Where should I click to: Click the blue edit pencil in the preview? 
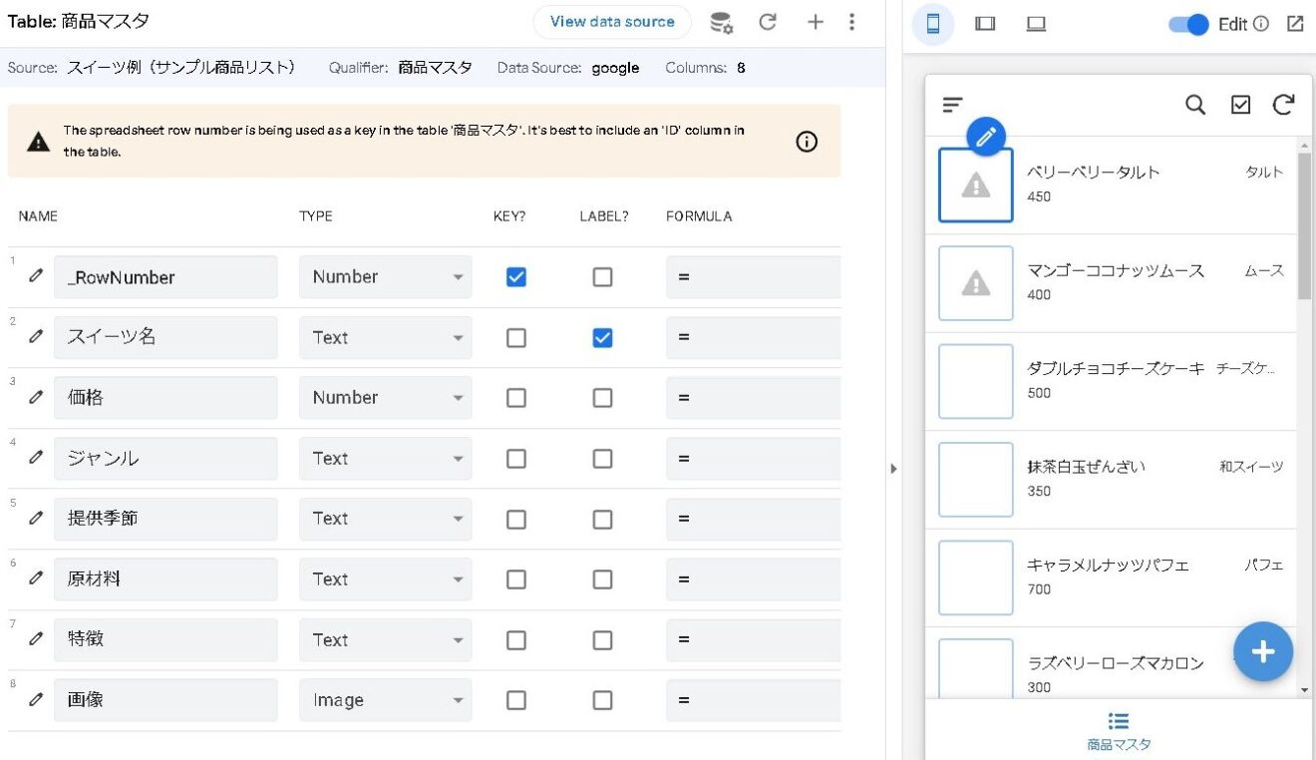point(986,137)
